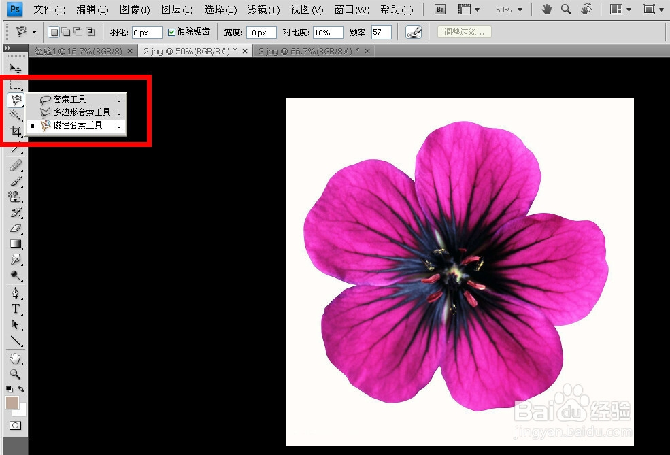The width and height of the screenshot is (670, 455).
Task: Open the foreground color swatch
Action: tap(12, 403)
